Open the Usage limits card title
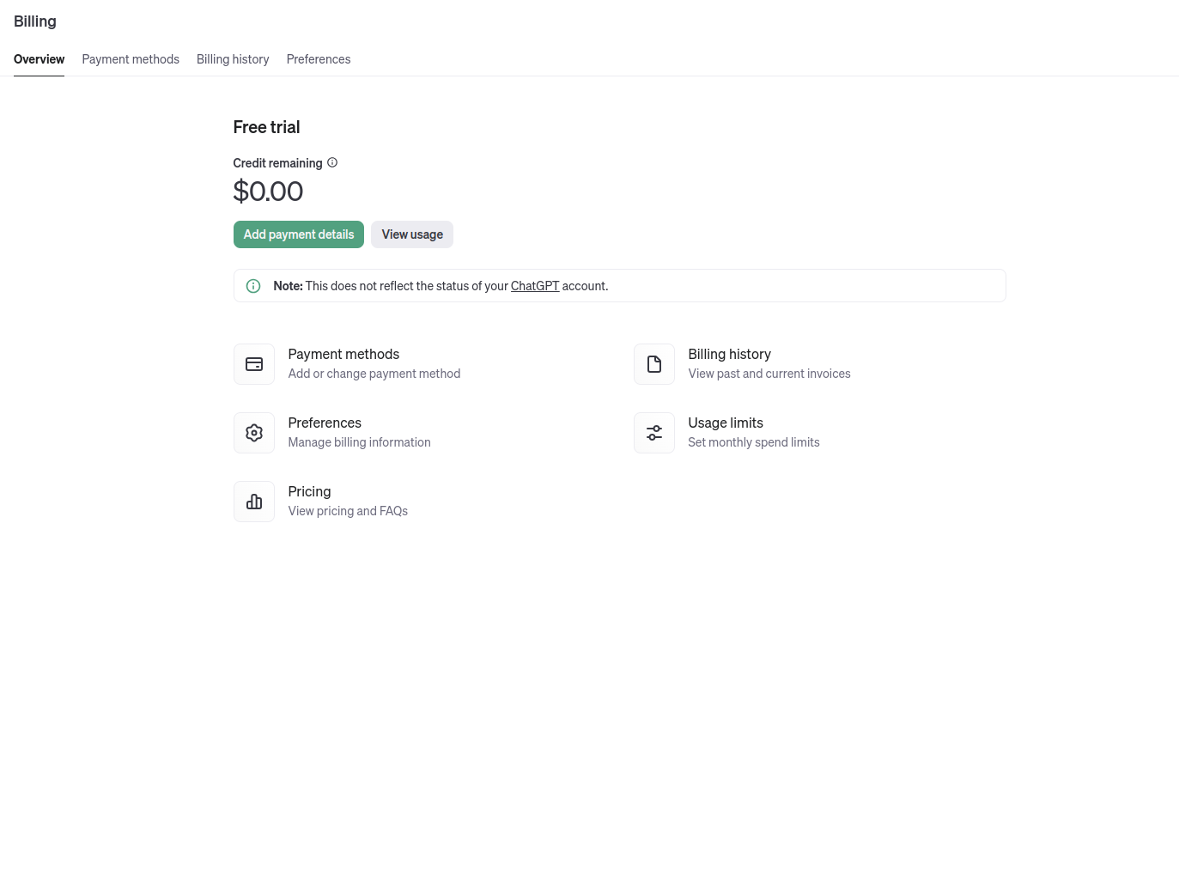Screen dimensions: 1179x870 [726, 423]
